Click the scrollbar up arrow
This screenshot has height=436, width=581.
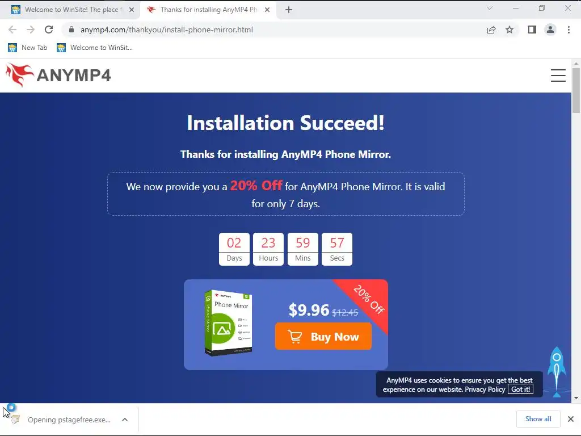[576, 64]
